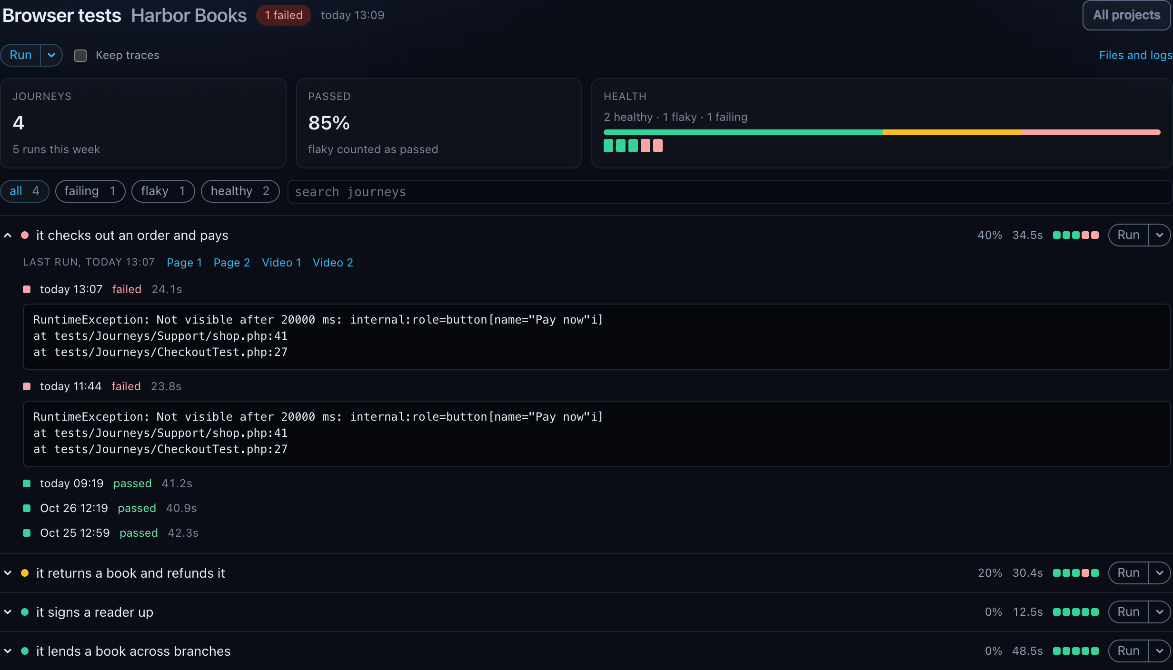Toggle the Keep traces checkbox

tap(80, 56)
